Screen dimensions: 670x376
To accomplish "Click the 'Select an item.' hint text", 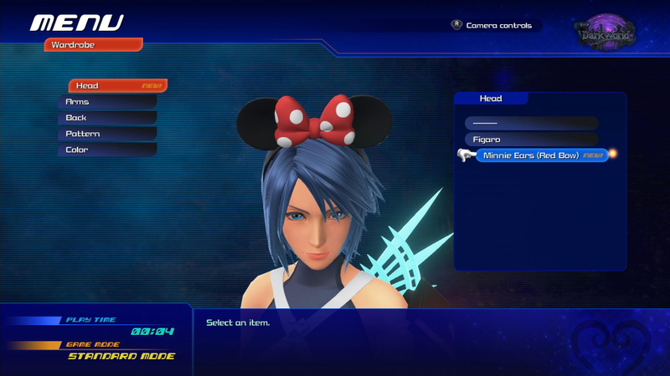I will (238, 323).
